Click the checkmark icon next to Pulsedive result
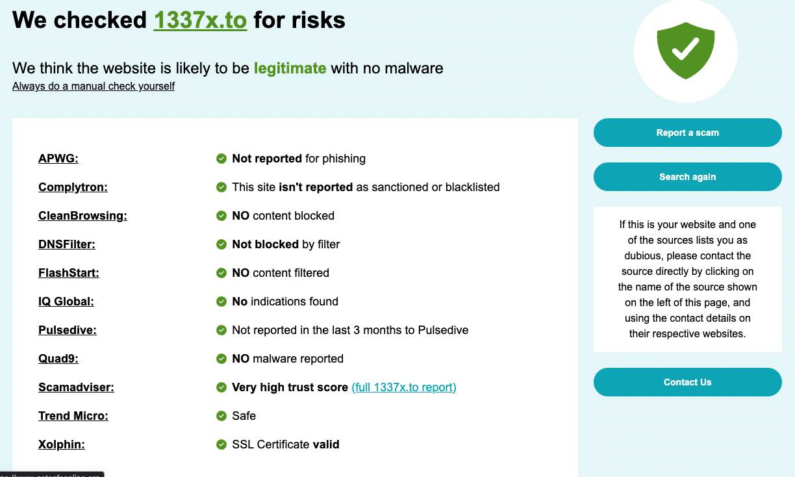This screenshot has width=795, height=477. click(x=221, y=330)
